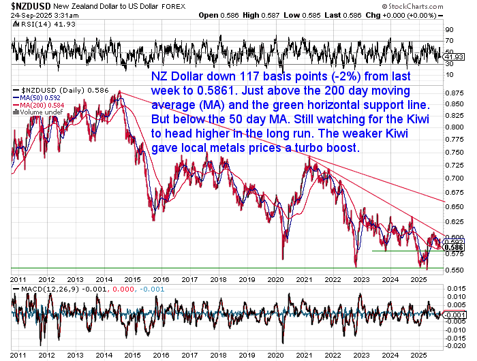
Task: Click the 2025 year label under price chart
Action: point(418,279)
